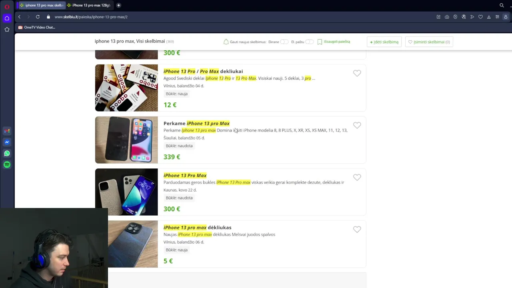Favorite the Perkame iPhone 13 pro Max listing
Image resolution: width=512 pixels, height=288 pixels.
pyautogui.click(x=357, y=125)
